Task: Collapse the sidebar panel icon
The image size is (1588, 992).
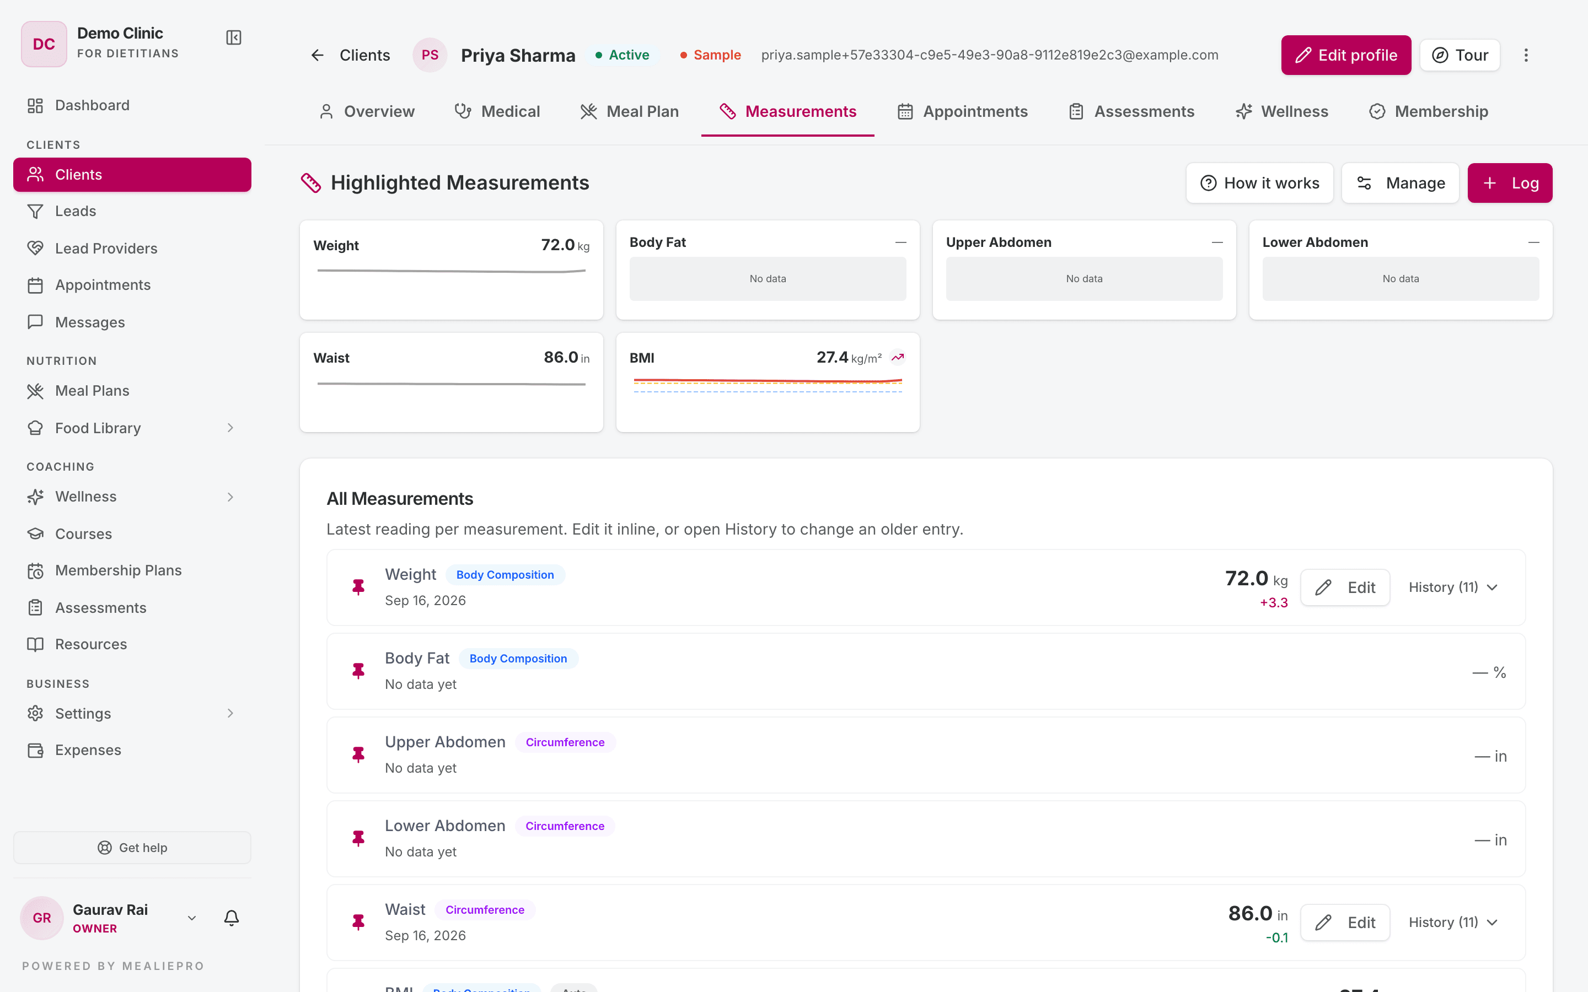Action: [x=234, y=38]
